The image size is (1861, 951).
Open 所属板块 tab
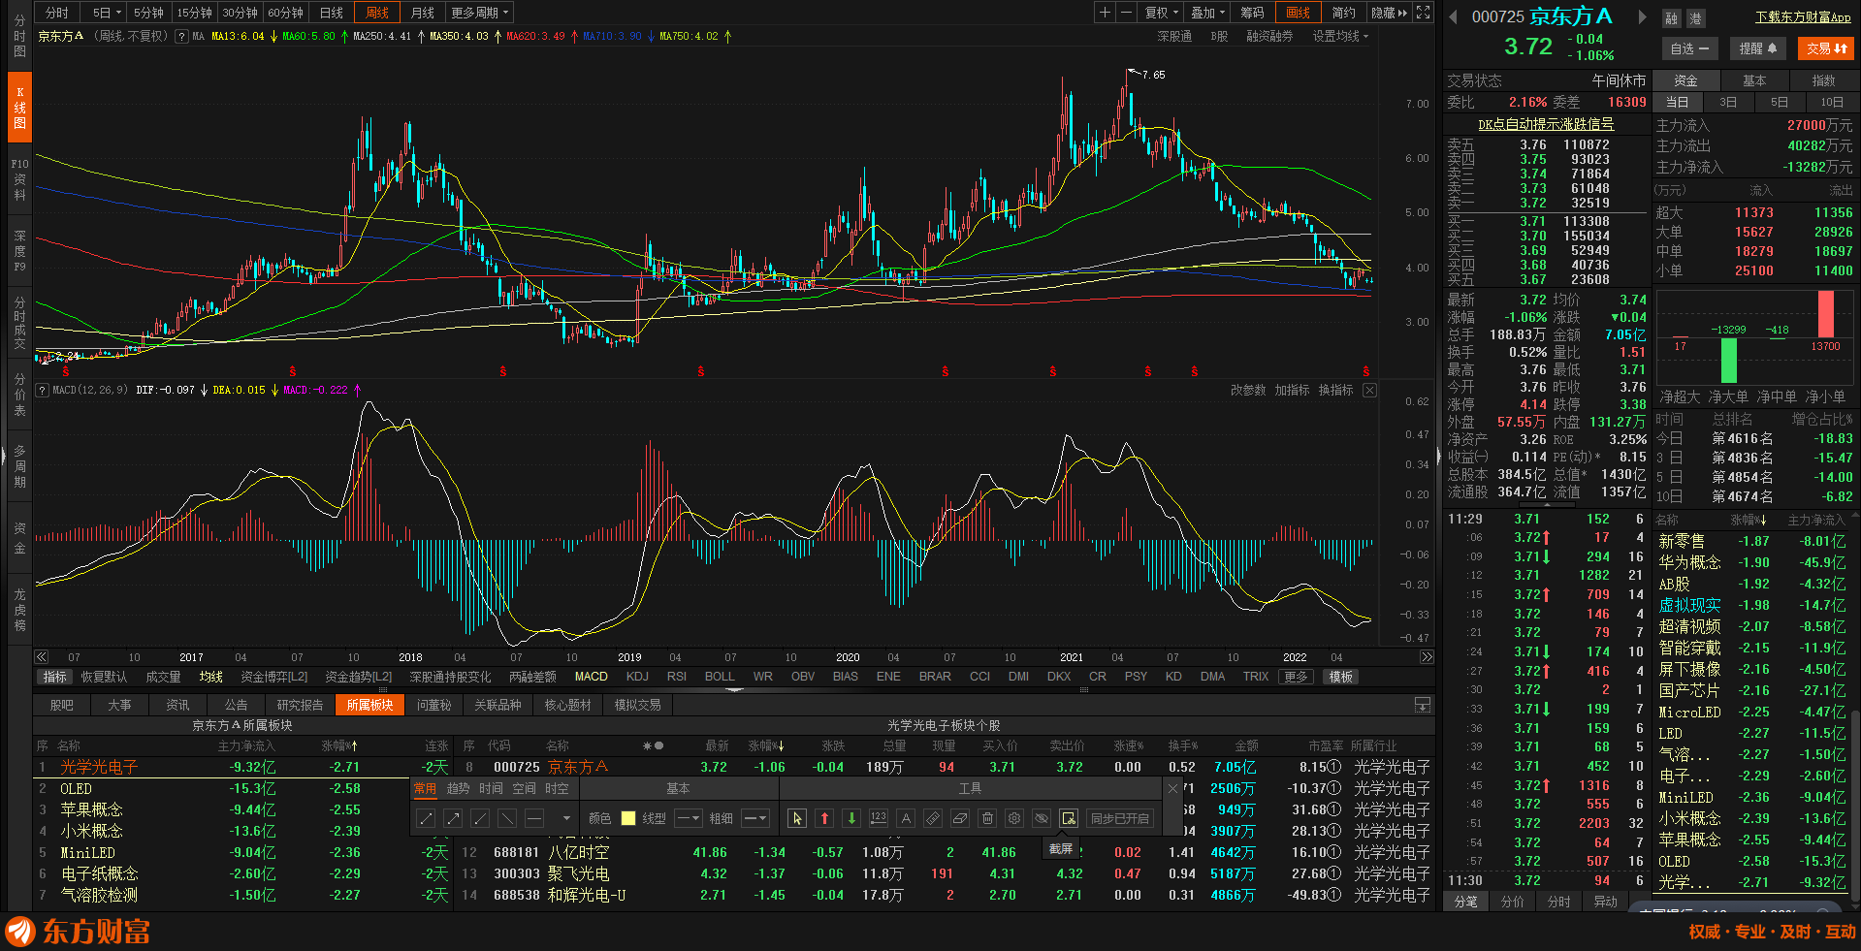coord(369,705)
